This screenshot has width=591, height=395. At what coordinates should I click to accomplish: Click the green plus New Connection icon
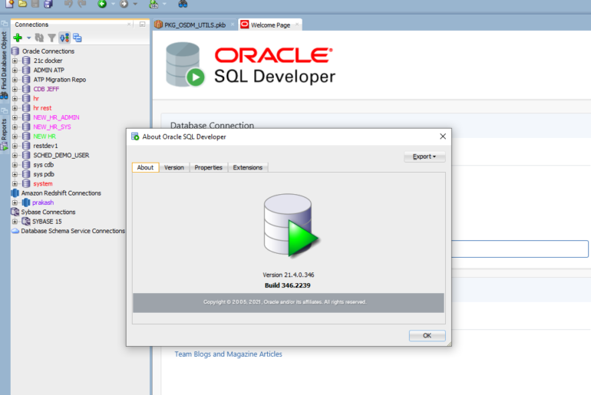click(18, 38)
